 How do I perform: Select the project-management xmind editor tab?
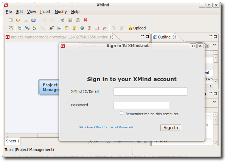[59, 37]
